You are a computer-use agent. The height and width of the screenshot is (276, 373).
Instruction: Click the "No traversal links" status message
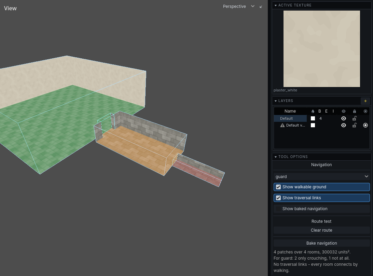coord(316,267)
